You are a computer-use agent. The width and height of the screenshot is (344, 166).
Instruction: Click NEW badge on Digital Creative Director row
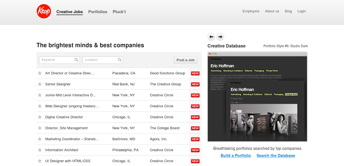point(195,117)
